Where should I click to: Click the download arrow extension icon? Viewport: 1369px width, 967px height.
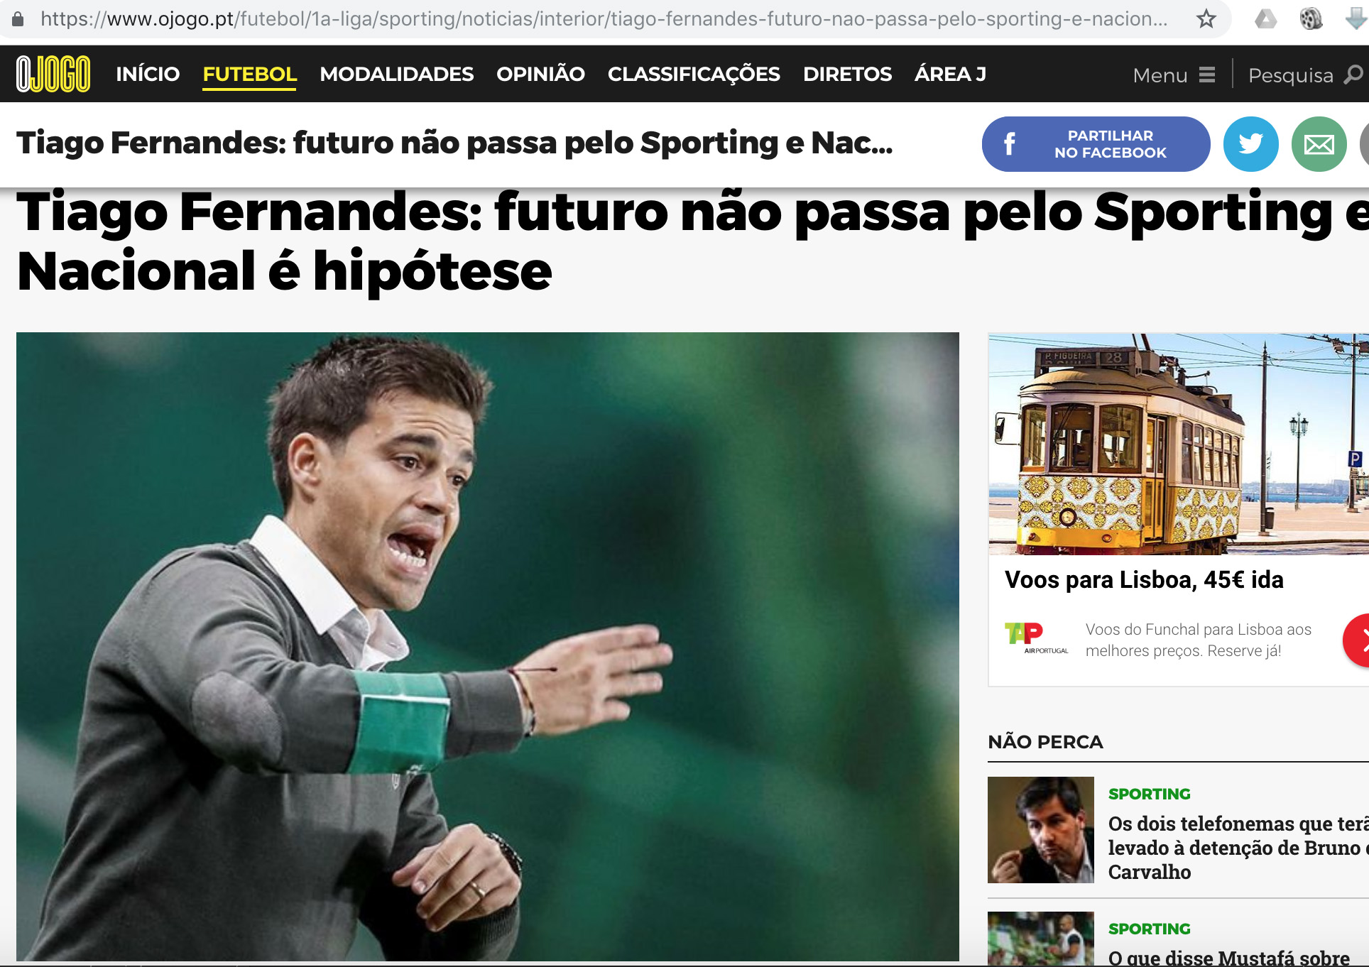pyautogui.click(x=1356, y=19)
